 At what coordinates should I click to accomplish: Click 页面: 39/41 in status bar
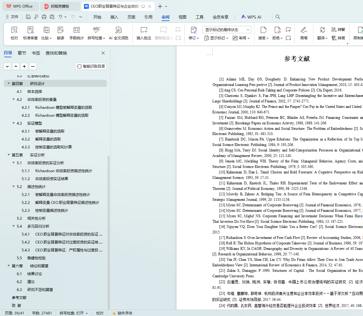pyautogui.click(x=14, y=313)
